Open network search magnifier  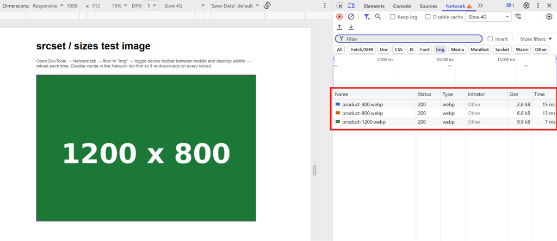(378, 17)
